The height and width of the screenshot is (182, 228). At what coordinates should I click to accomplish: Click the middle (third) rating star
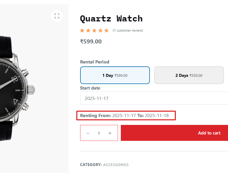pos(94,30)
